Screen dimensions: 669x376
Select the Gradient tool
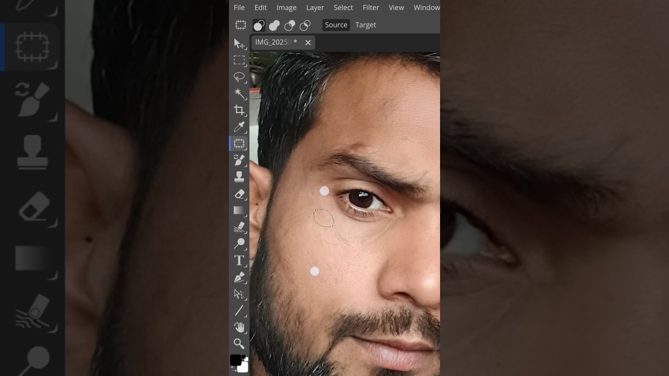(x=239, y=210)
